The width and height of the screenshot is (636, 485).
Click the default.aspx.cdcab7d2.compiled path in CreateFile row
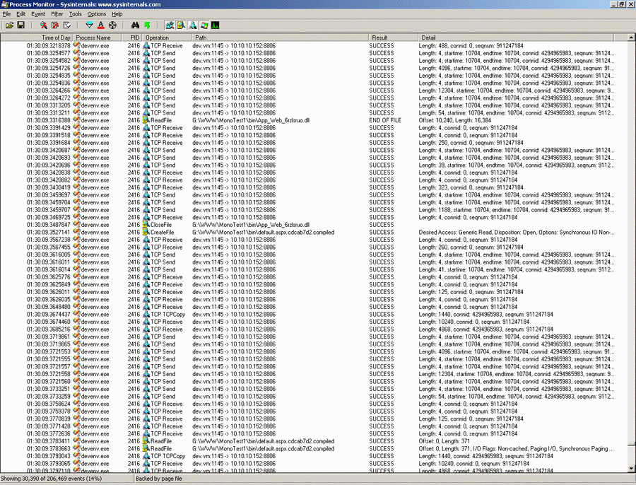click(264, 233)
